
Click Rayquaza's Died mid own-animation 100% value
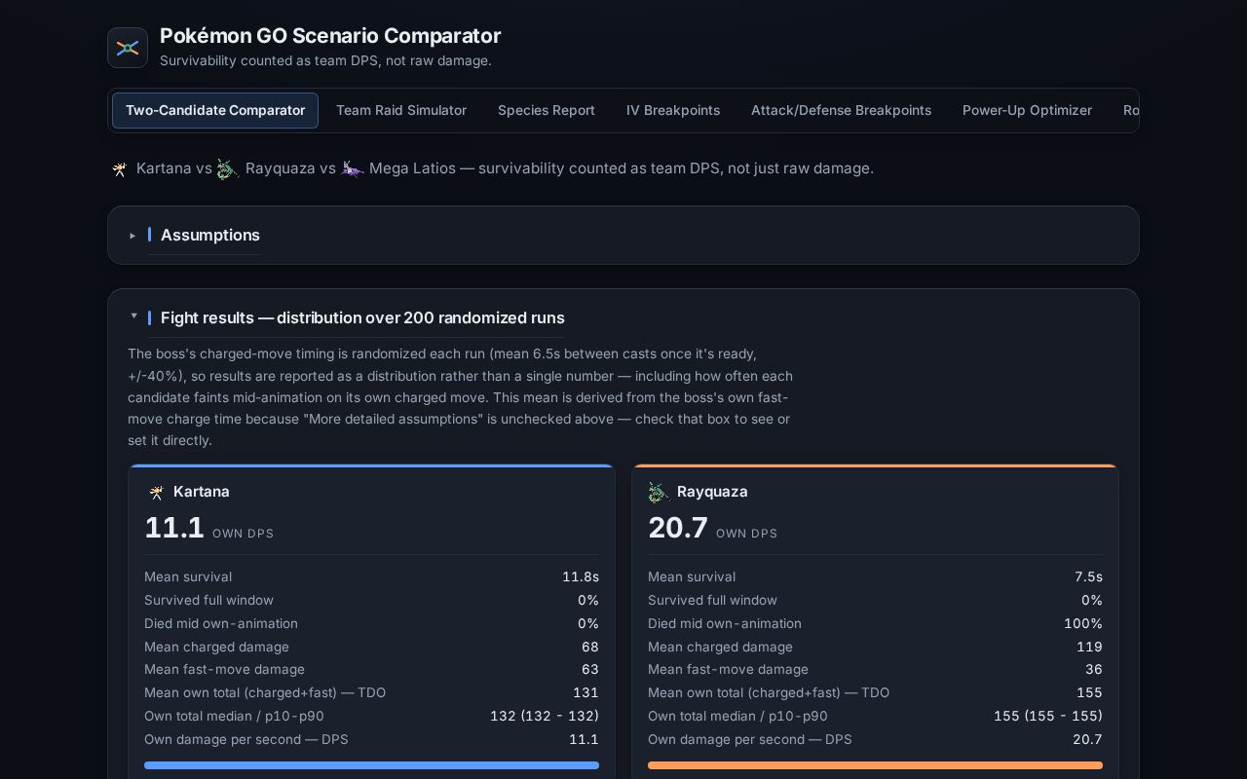[x=1083, y=623]
